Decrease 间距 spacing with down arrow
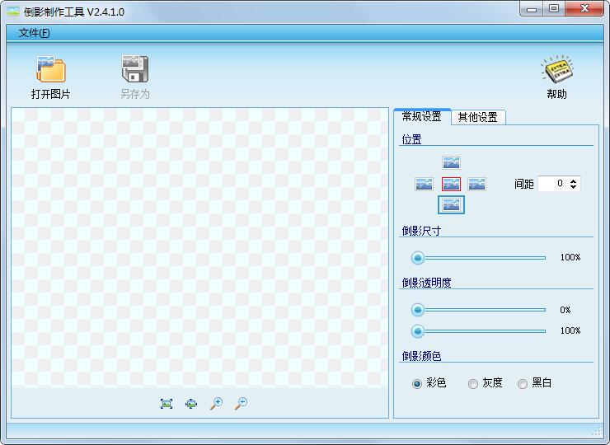This screenshot has height=445, width=610. coord(574,187)
